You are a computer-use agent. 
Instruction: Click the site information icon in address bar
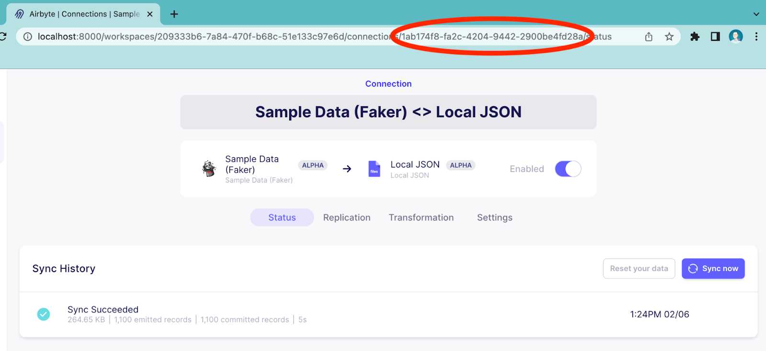(x=28, y=36)
